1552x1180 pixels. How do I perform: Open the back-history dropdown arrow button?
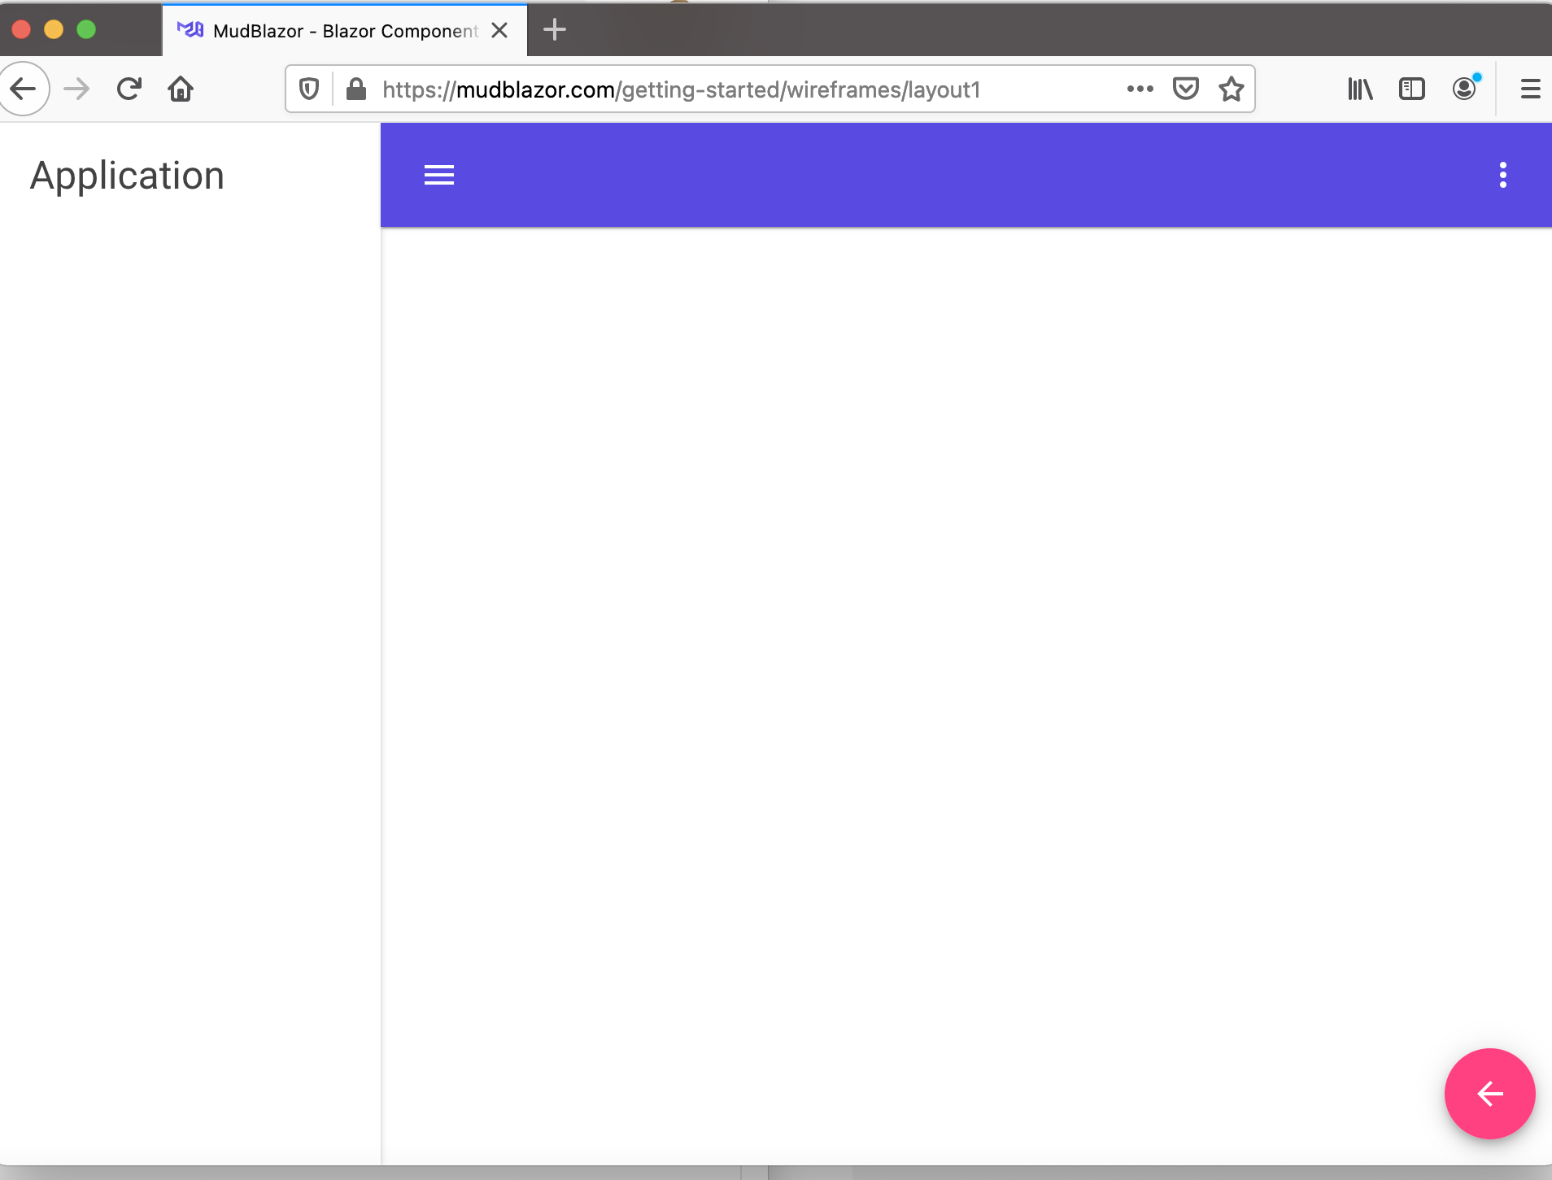(76, 89)
